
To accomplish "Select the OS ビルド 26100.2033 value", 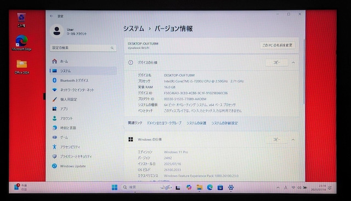I will (x=172, y=170).
